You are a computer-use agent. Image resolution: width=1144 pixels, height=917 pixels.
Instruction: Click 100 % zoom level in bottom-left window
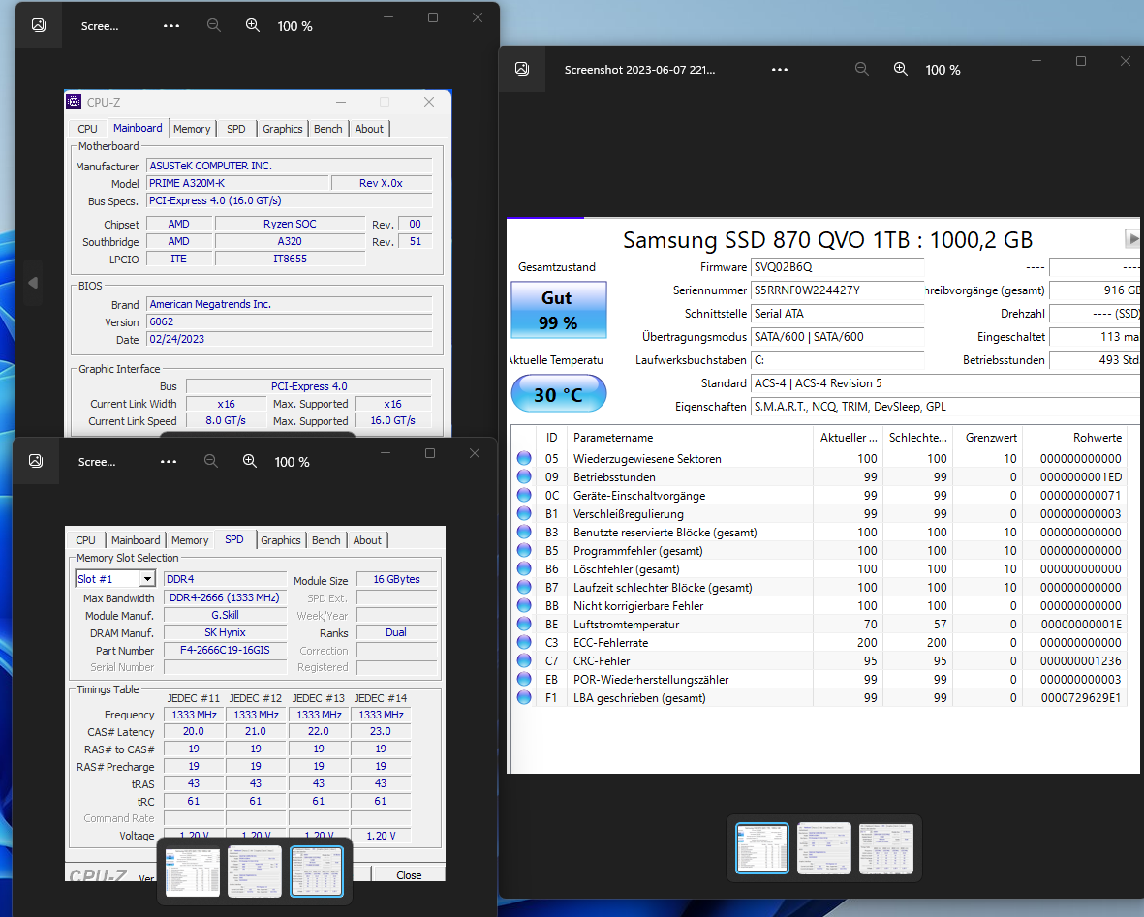(x=292, y=463)
